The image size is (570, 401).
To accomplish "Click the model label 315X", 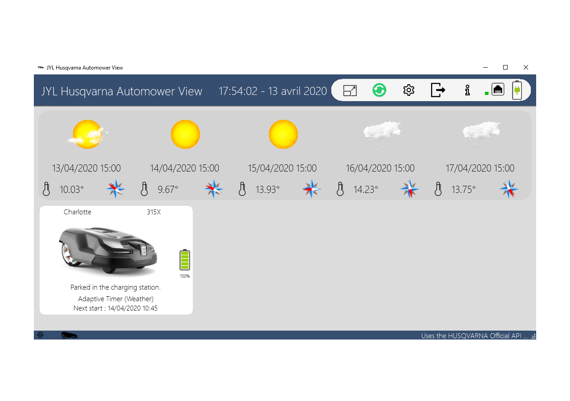I will [x=154, y=212].
